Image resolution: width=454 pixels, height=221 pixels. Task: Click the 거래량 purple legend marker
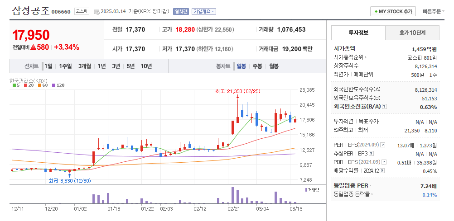click(x=306, y=190)
